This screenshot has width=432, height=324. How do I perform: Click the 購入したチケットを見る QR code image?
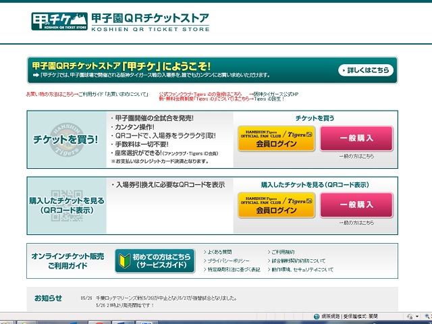pyautogui.click(x=67, y=205)
